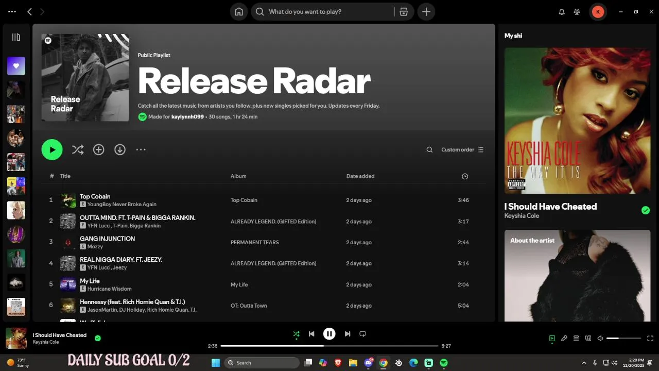
Task: Open the What's New notifications bell
Action: [562, 11]
